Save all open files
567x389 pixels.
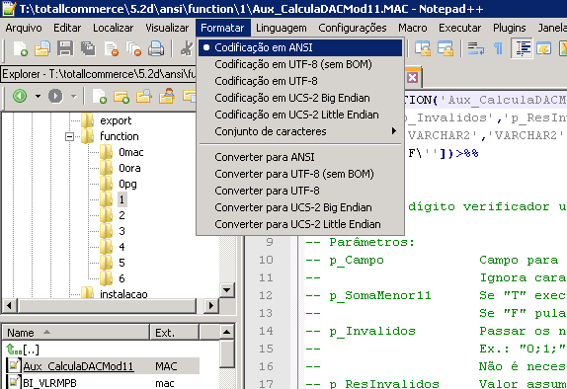click(88, 48)
